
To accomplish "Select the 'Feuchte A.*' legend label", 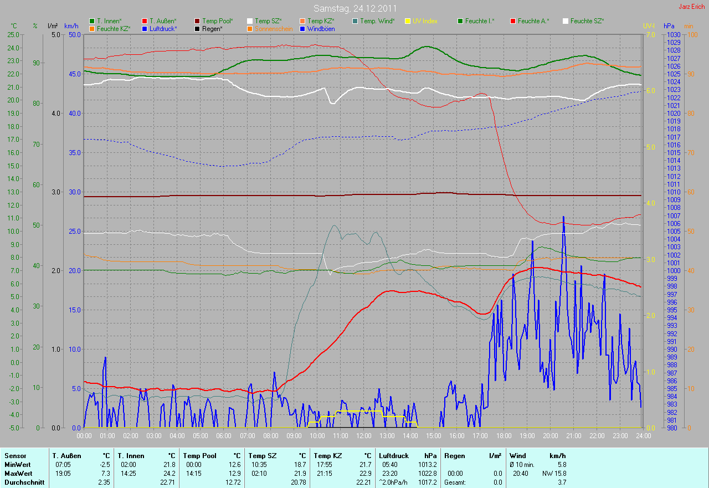I will (533, 21).
